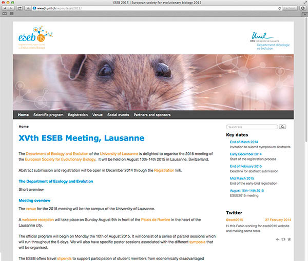Follow the symposia link
Image resolution: width=308 pixels, height=261 pixels.
coord(197,242)
